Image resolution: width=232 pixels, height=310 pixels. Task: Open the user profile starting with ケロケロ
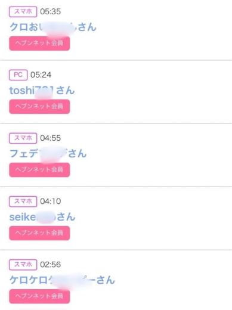click(62, 280)
